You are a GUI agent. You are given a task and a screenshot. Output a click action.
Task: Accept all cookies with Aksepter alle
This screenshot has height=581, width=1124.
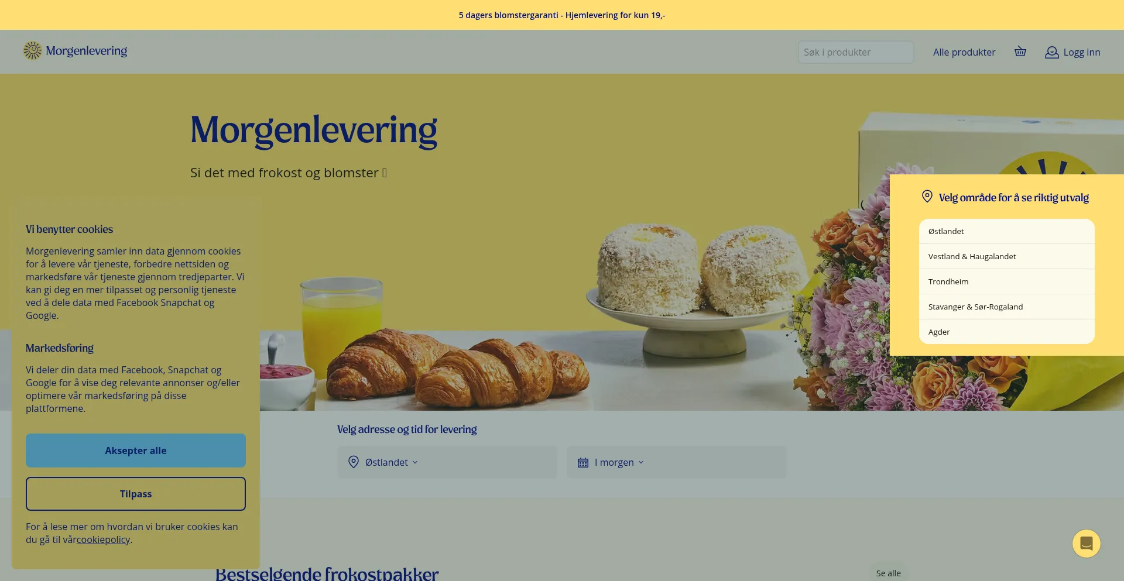pyautogui.click(x=136, y=451)
